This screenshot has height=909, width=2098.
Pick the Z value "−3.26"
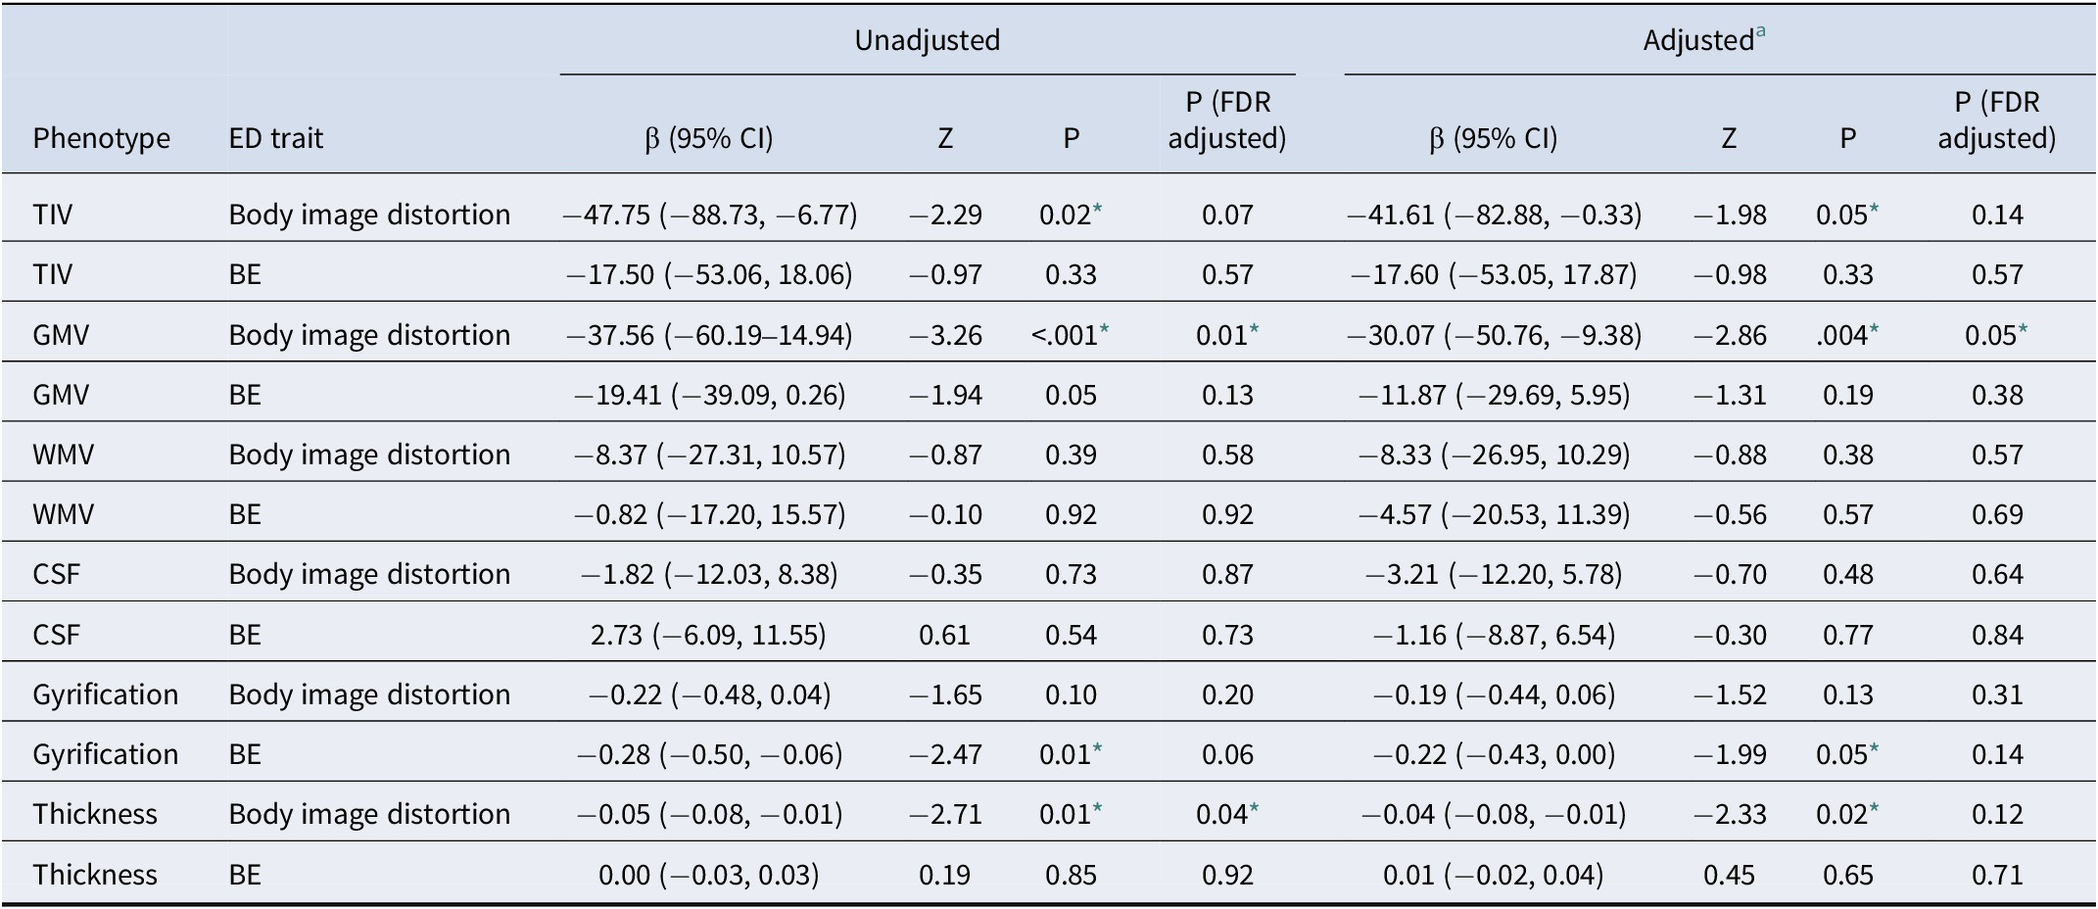tap(945, 335)
